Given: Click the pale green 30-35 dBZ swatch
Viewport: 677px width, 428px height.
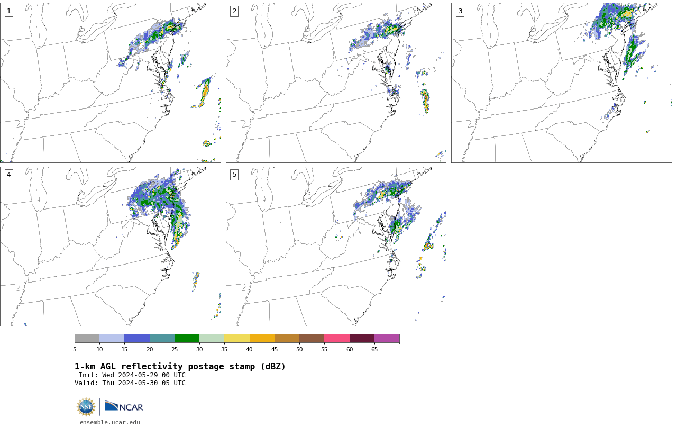Looking at the screenshot, I should [x=212, y=339].
